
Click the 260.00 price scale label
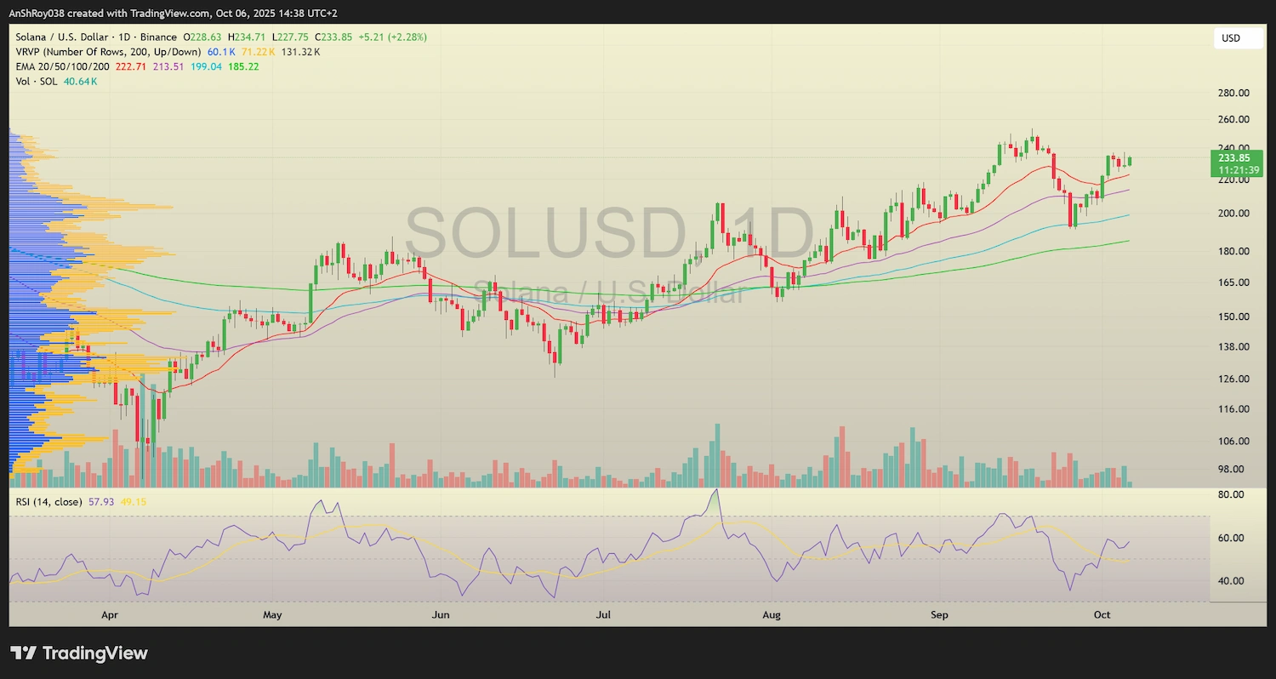[1235, 120]
